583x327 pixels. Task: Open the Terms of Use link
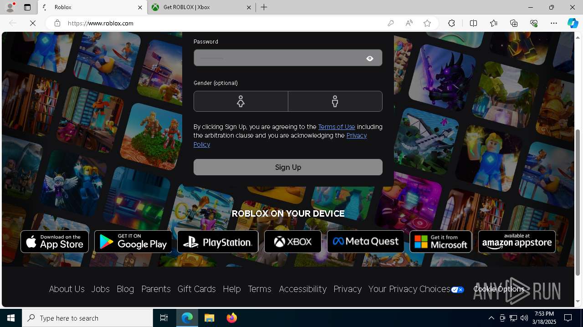pos(337,127)
